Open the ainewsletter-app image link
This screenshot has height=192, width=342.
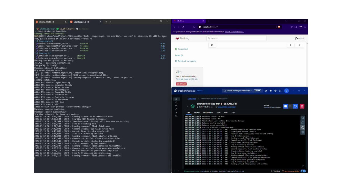226,107
